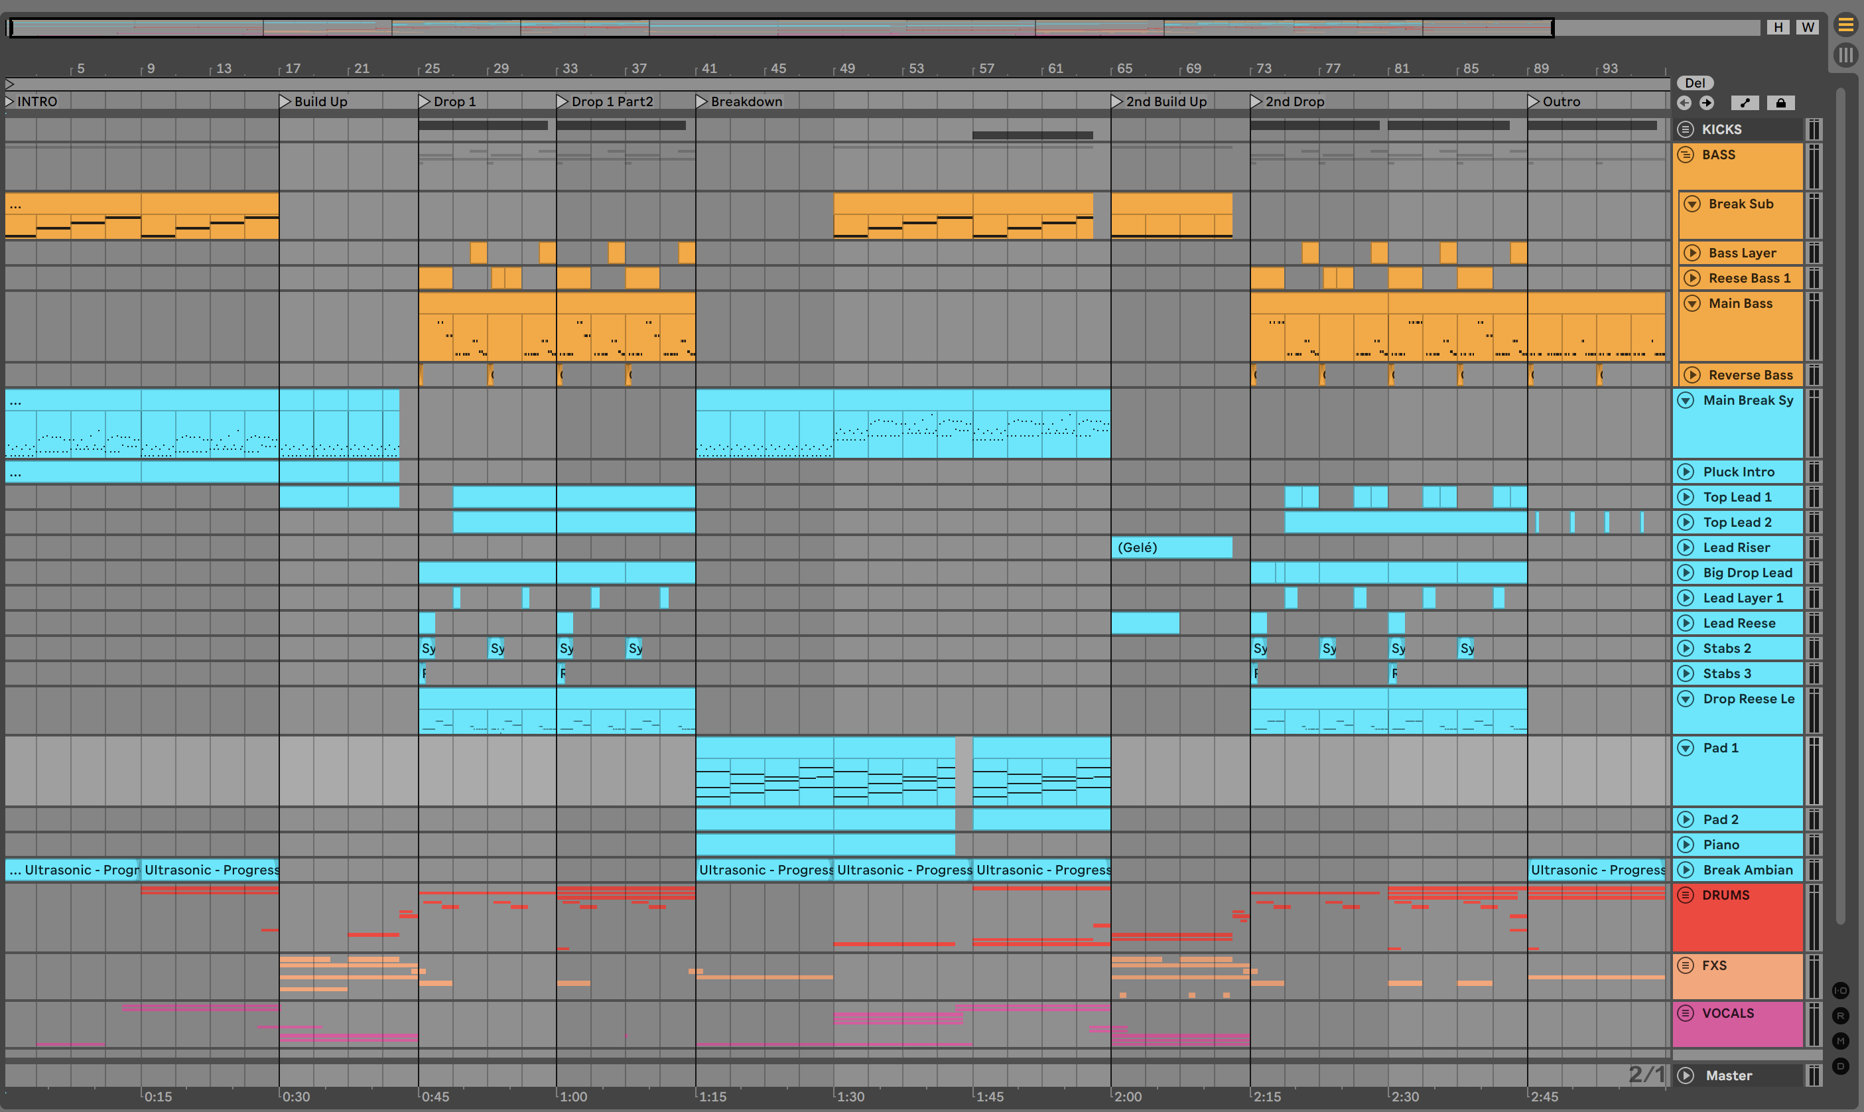Viewport: 1864px width, 1112px height.
Task: Click the Stabs 2 track unfold icon
Action: point(1686,648)
